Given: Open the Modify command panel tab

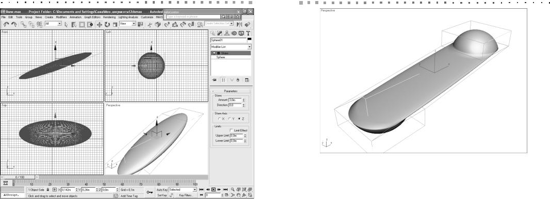Looking at the screenshot, I should [x=220, y=34].
